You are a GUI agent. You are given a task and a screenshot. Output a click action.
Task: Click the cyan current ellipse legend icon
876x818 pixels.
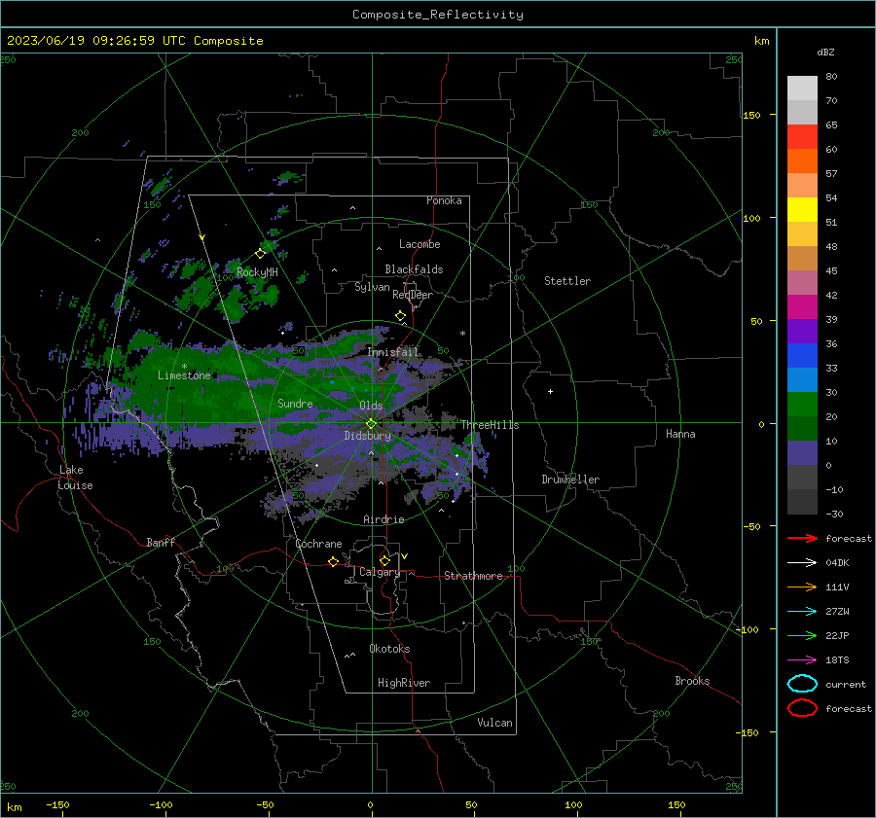(x=802, y=684)
